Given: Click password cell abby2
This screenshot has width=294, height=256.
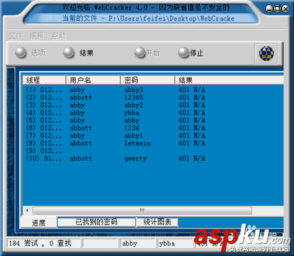Looking at the screenshot, I should pyautogui.click(x=133, y=105).
